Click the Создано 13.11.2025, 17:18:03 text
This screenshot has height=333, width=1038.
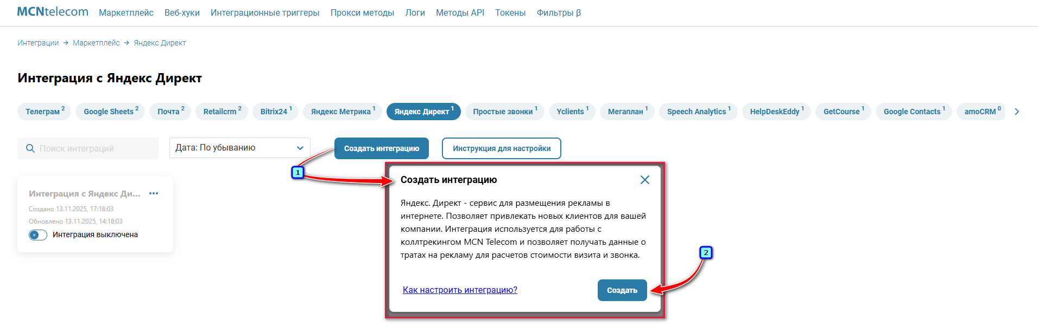[x=71, y=209]
